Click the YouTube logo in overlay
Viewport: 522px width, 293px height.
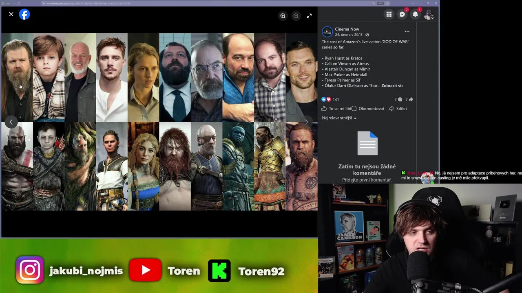[x=145, y=270]
